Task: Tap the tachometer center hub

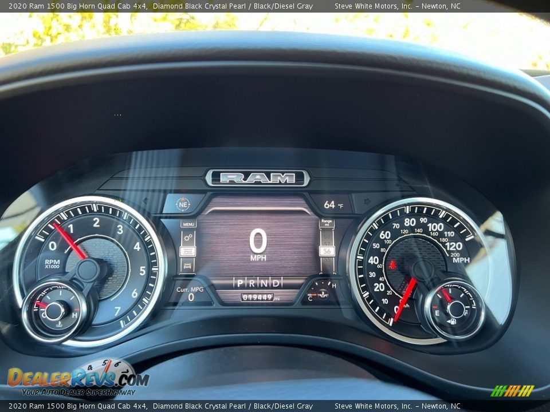Action: pyautogui.click(x=88, y=270)
